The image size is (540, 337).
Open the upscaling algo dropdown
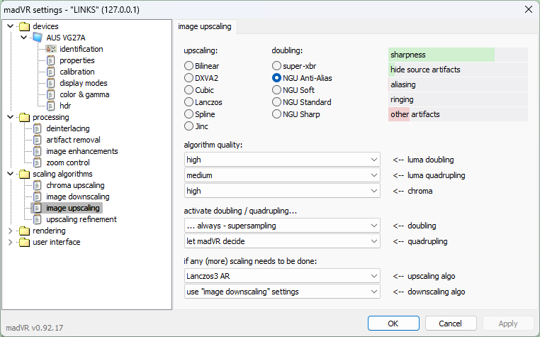click(282, 276)
